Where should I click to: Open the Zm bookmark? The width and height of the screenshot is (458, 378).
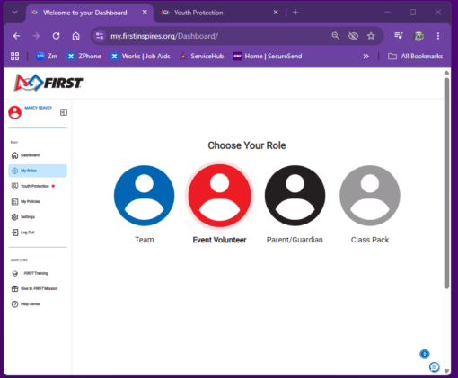47,56
